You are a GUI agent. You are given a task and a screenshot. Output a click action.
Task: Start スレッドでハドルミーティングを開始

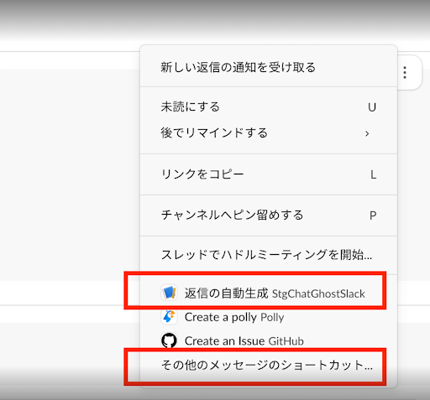(x=269, y=255)
